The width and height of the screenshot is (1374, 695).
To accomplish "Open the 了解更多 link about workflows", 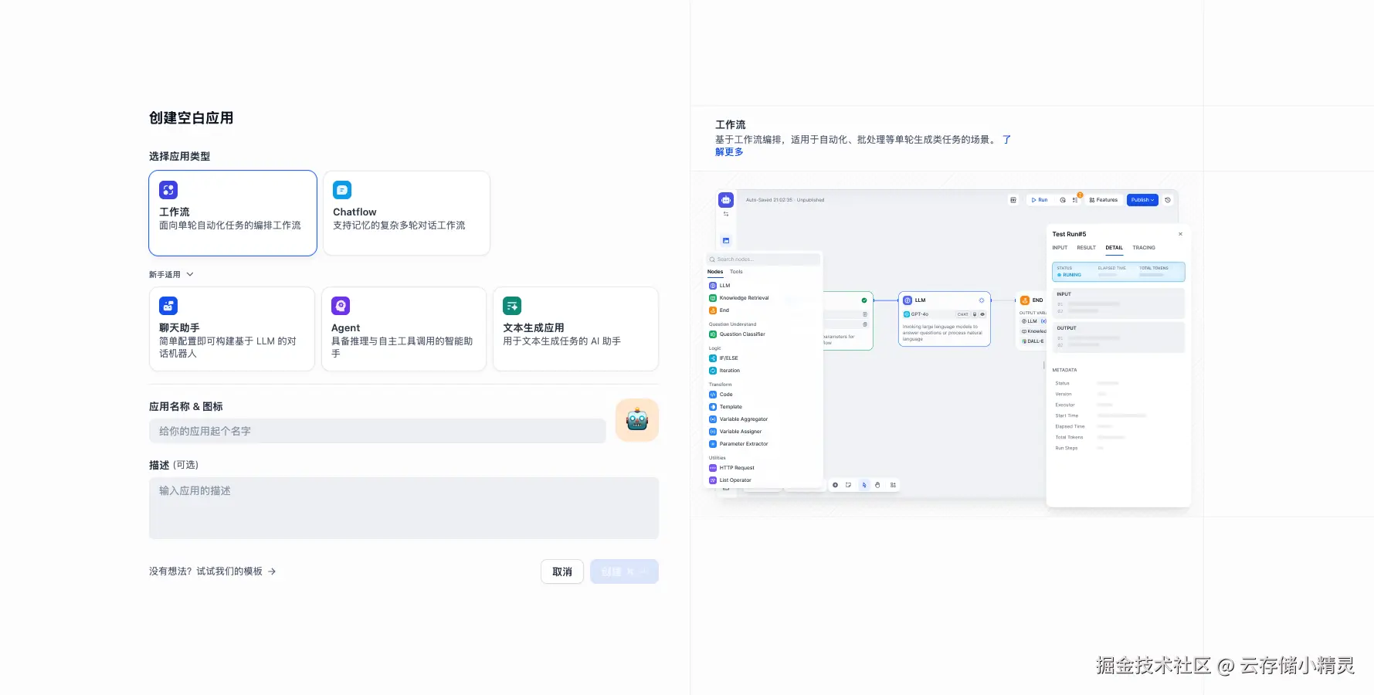I will coord(728,151).
